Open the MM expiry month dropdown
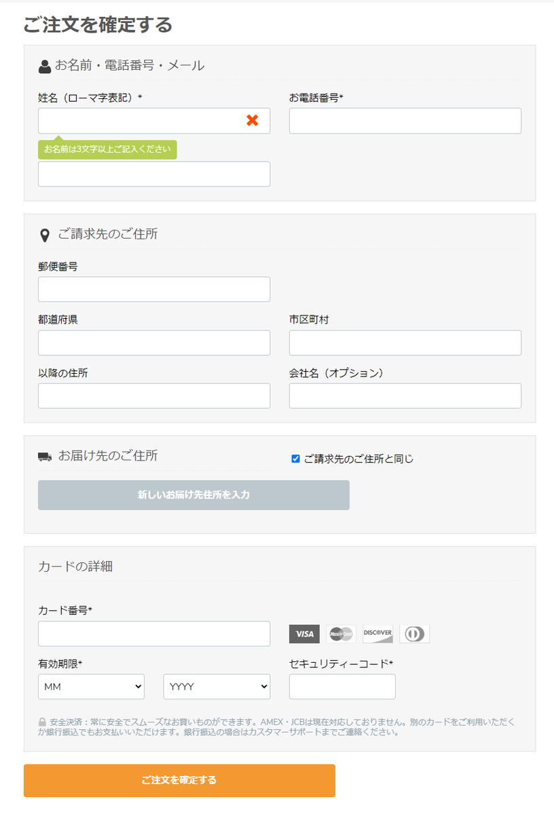Viewport: 554px width, 814px height. (x=92, y=686)
